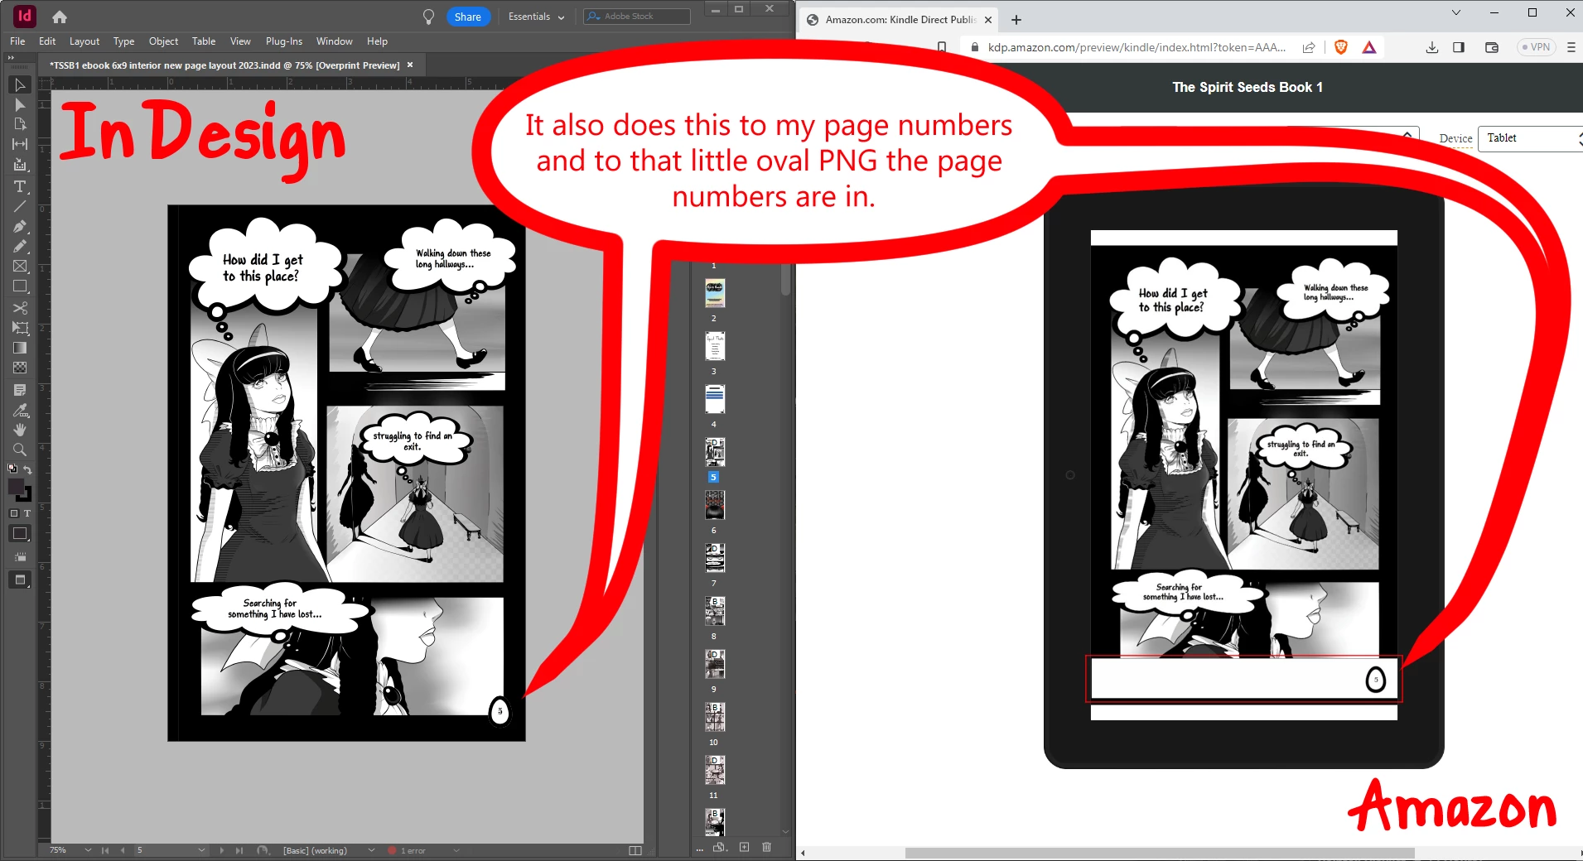Select the Selection tool in InDesign toolbar

pyautogui.click(x=20, y=84)
